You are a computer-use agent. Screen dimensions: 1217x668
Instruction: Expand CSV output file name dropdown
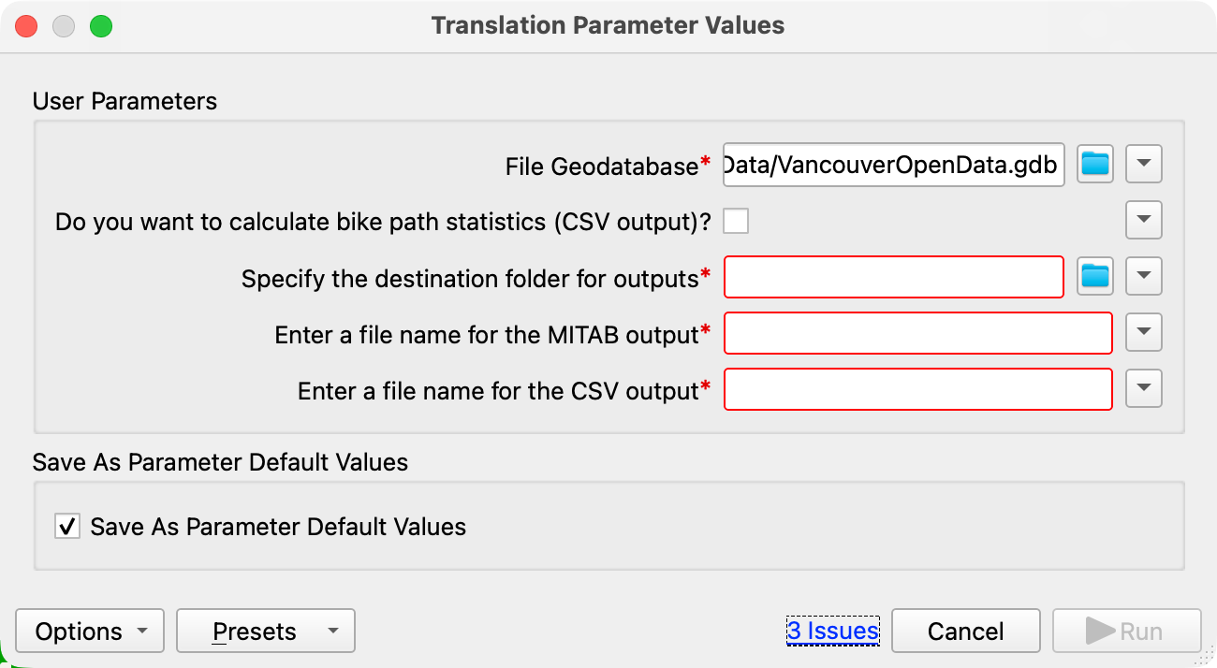1143,388
